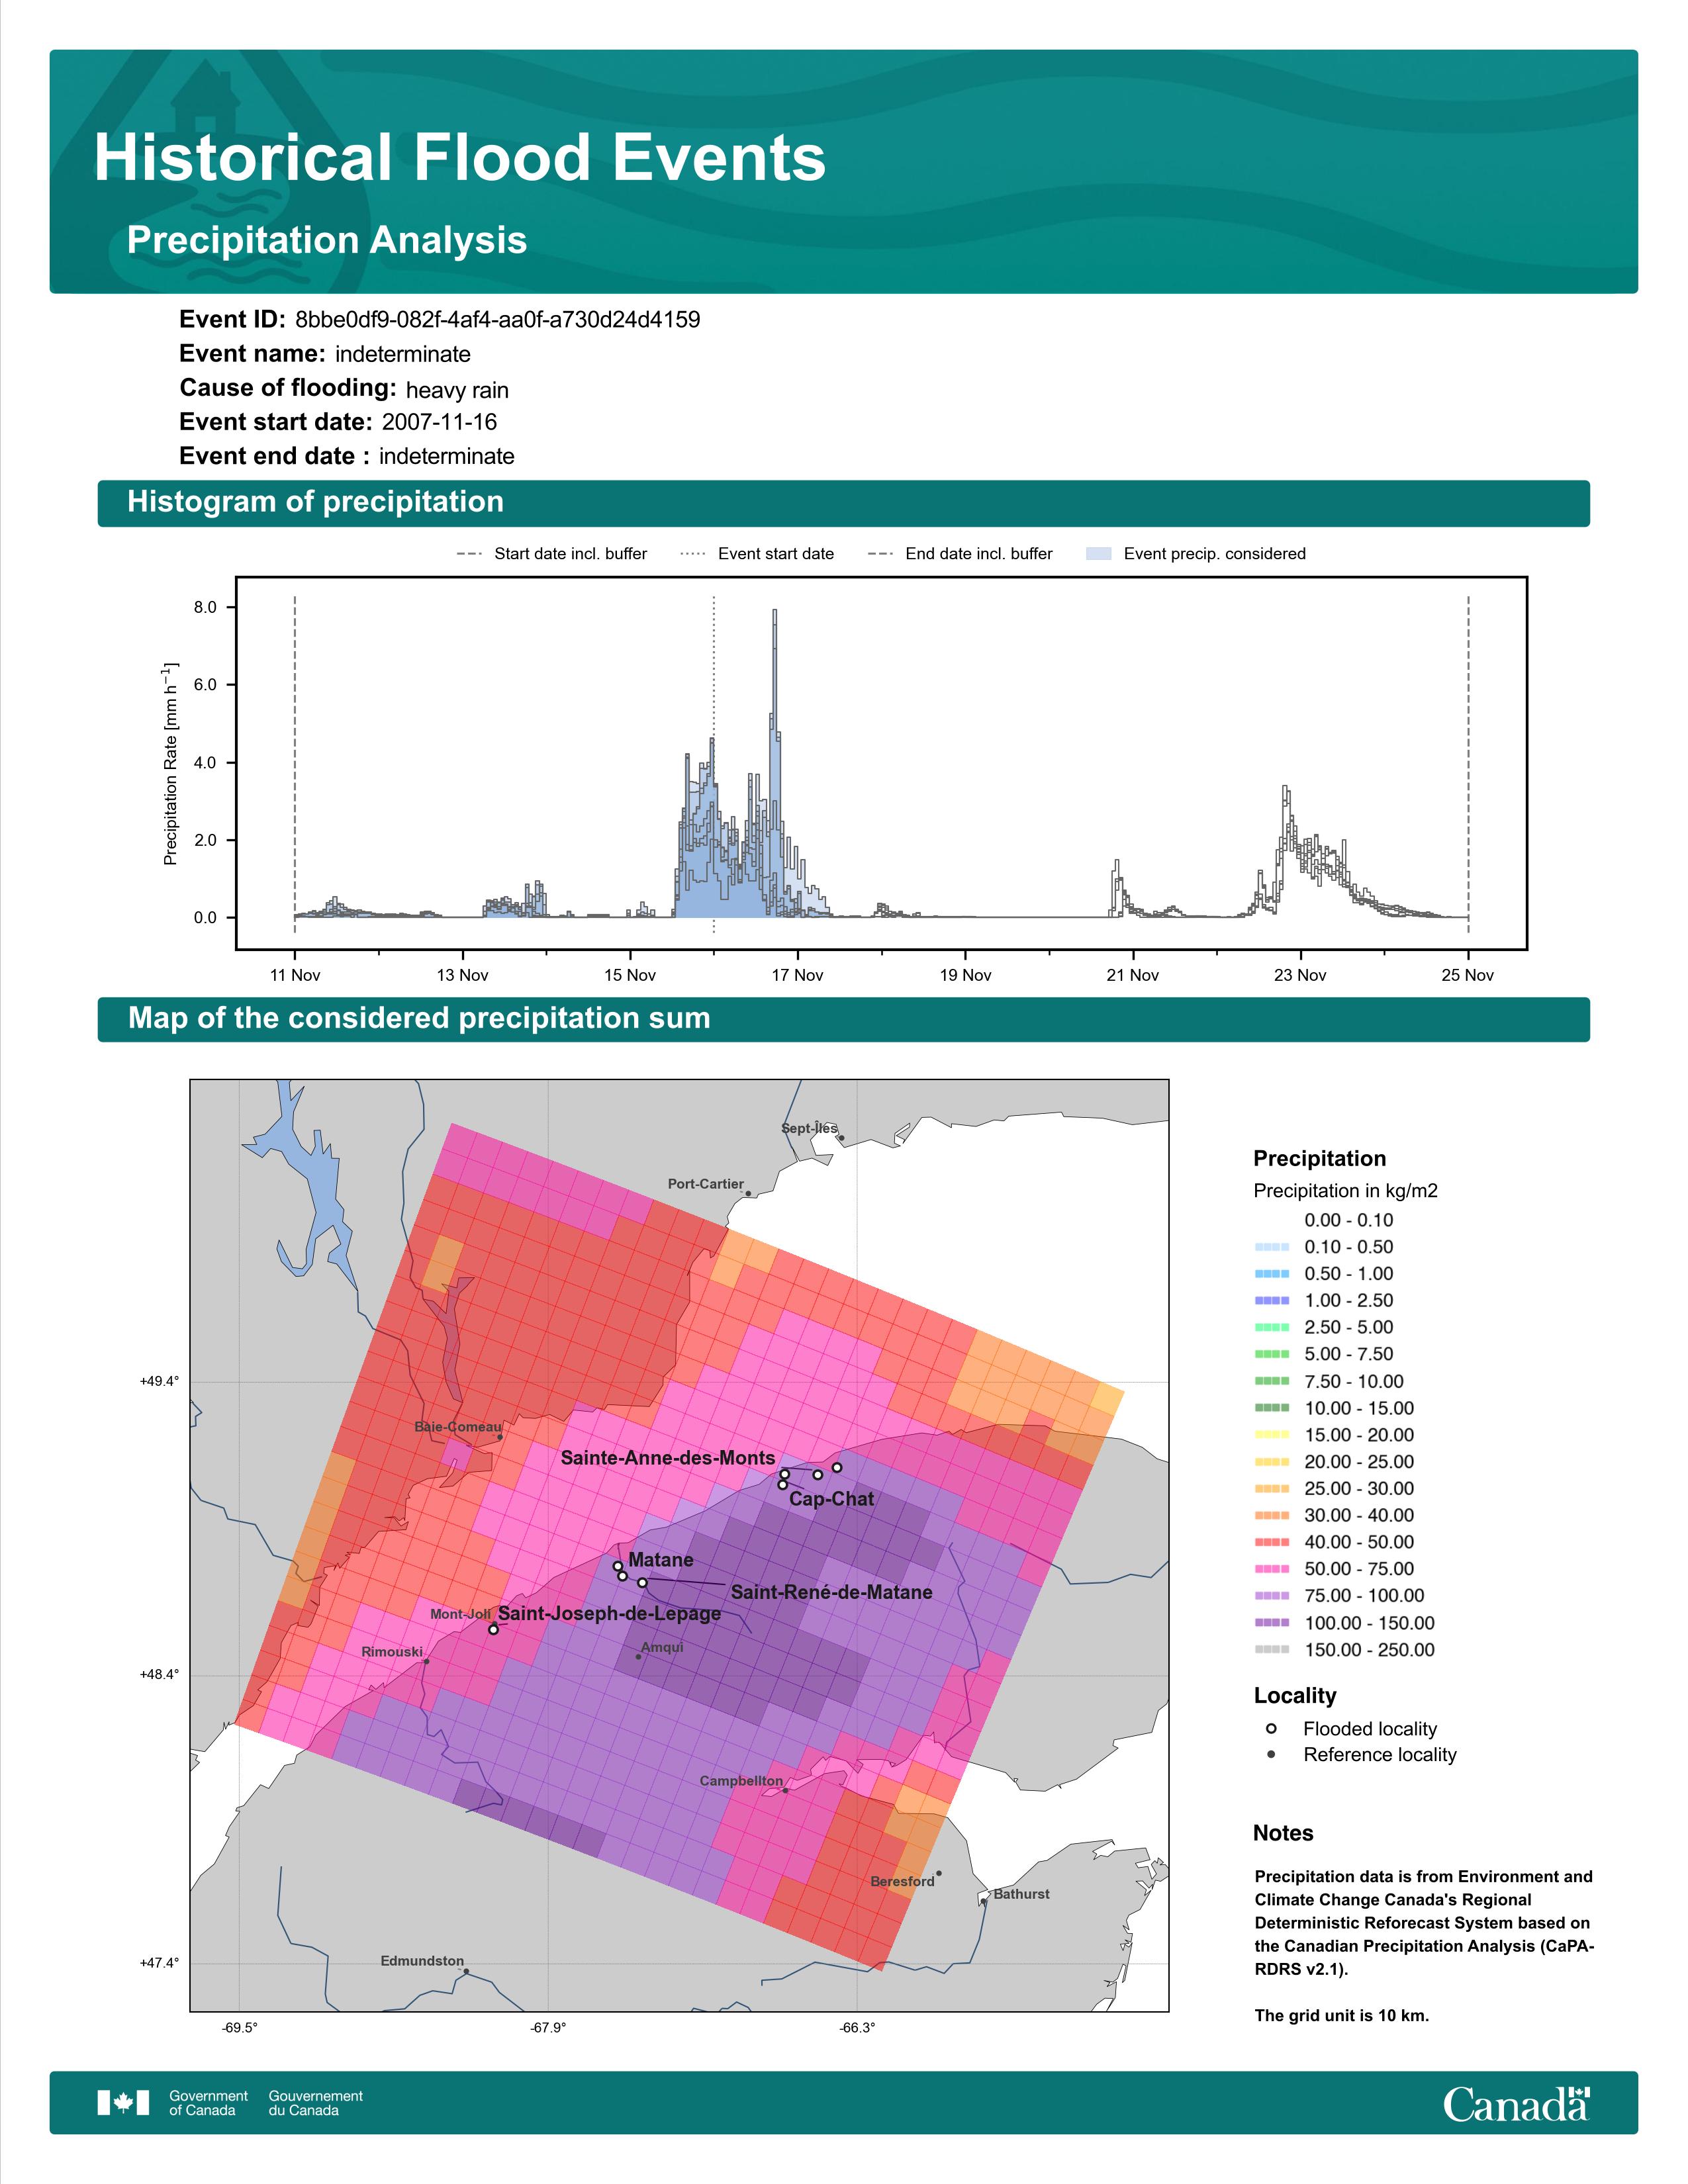
Task: Click the Precipitation in kg/m2 legend subtitle
Action: (1345, 1190)
